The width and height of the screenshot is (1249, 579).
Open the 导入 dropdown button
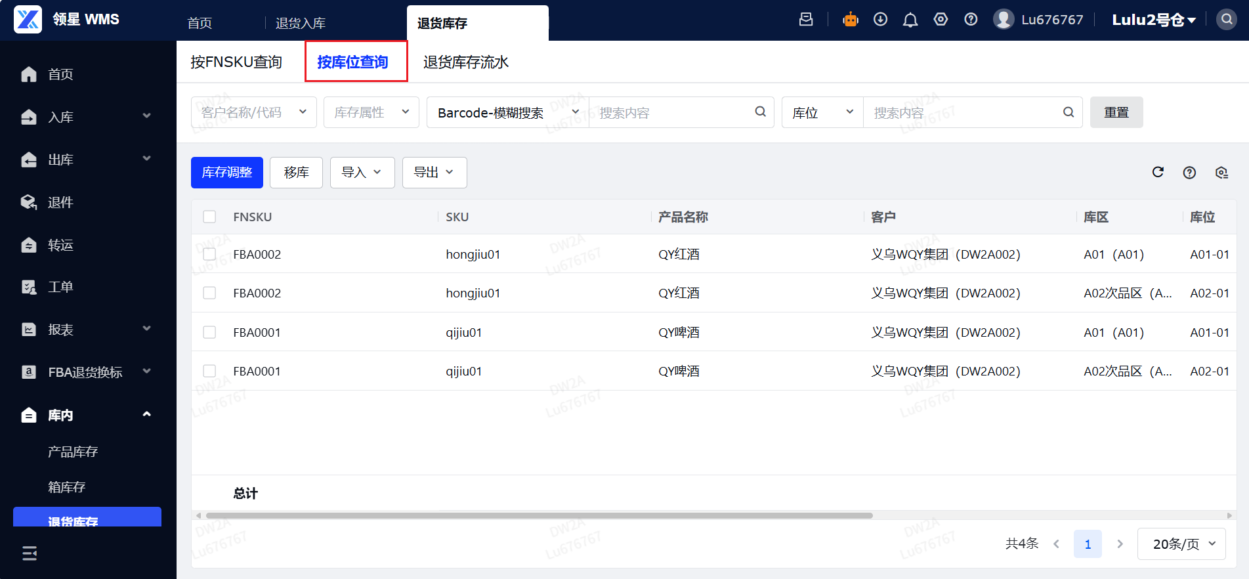(x=362, y=173)
